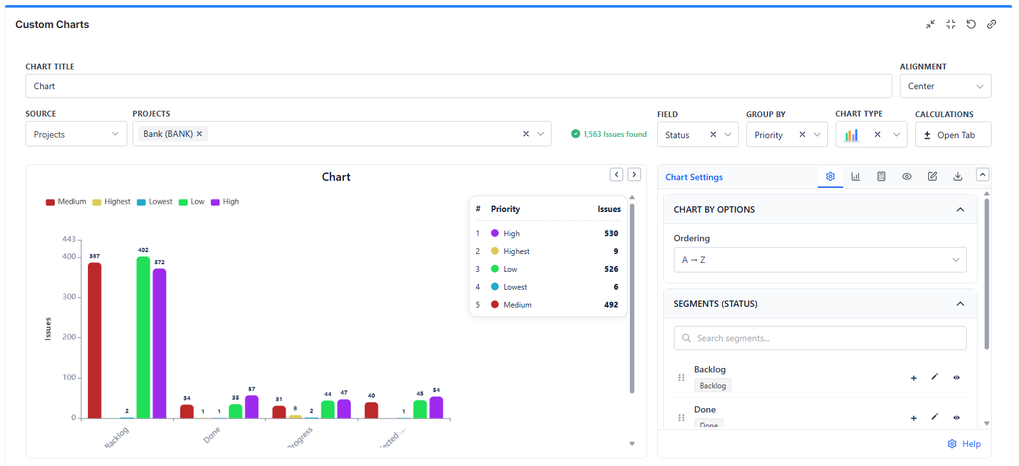Click in the Chart Title input field
The image size is (1019, 466).
click(x=459, y=86)
